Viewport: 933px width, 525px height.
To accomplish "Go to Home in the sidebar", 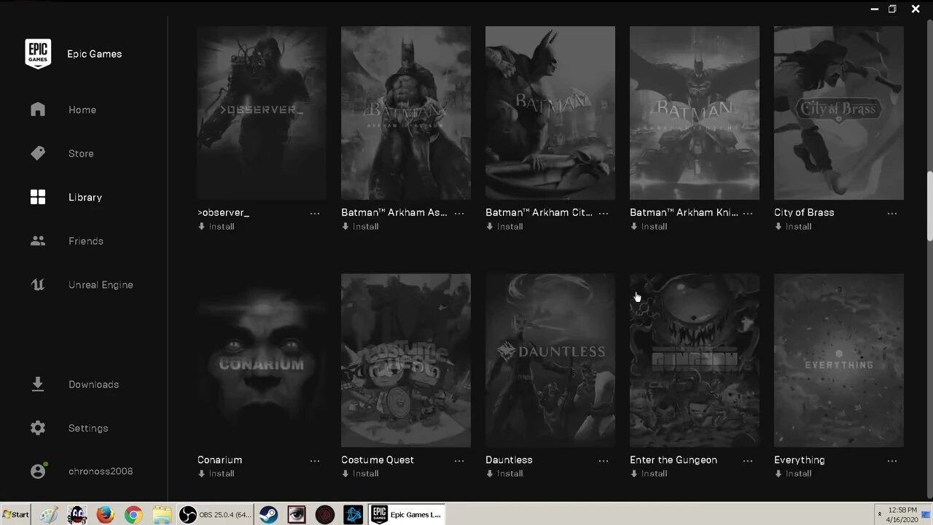I will click(x=82, y=110).
